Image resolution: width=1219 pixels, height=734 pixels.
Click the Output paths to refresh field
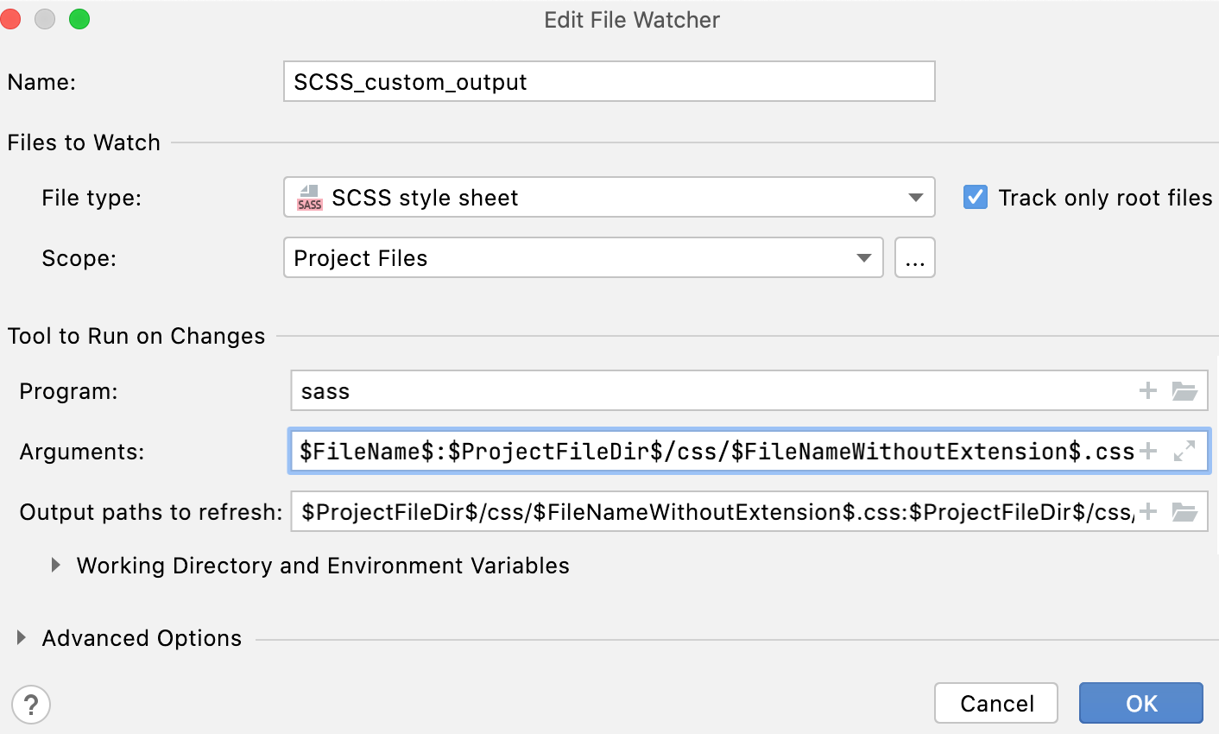coord(691,511)
